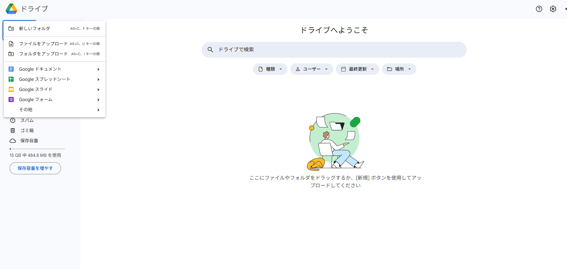This screenshot has height=269, width=567.
Task: Choose フォルダをアップロード from menu
Action: [x=55, y=54]
